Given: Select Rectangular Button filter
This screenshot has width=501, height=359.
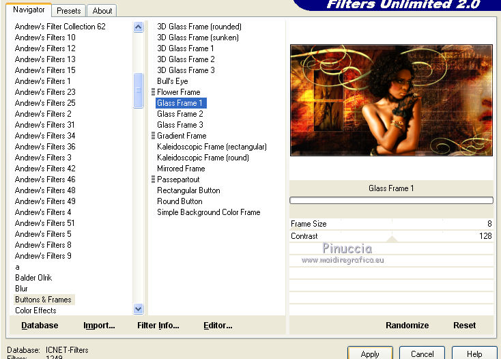Looking at the screenshot, I should tap(188, 190).
